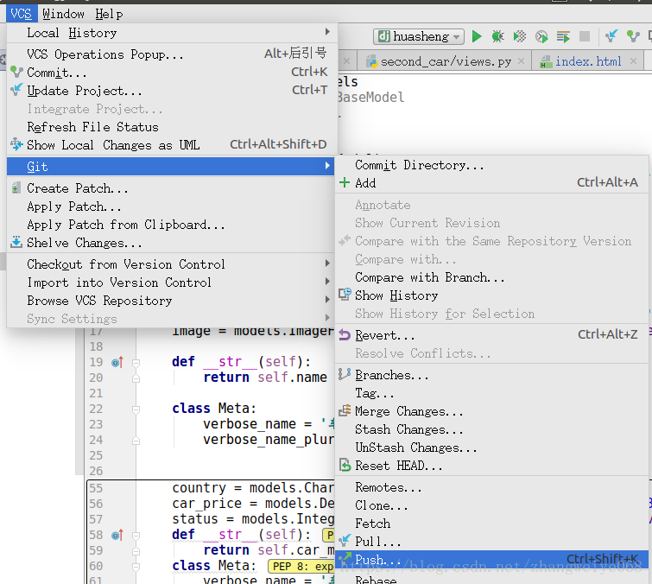Image resolution: width=652 pixels, height=584 pixels.
Task: Click Revert... in the Git submenu
Action: [492, 335]
